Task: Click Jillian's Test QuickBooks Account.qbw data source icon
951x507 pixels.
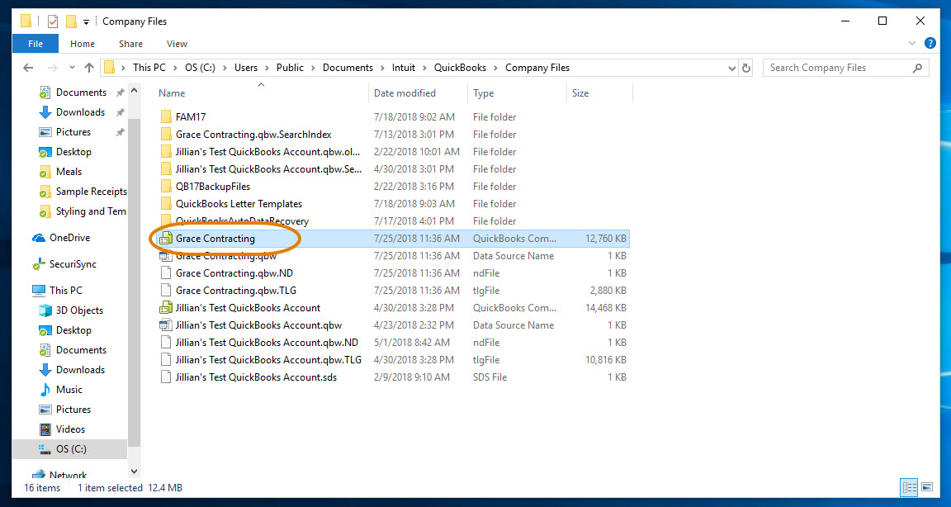Action: [166, 325]
